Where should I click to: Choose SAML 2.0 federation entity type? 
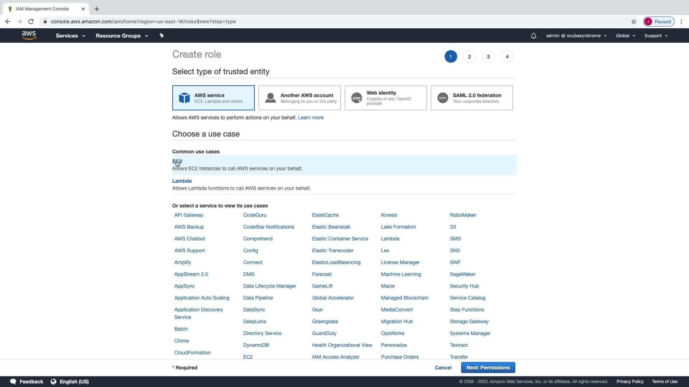472,98
